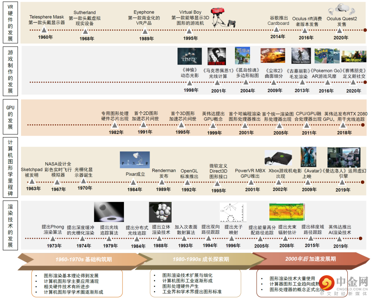Open the Avatar movie poster
This screenshot has width=373, height=300.
[308, 157]
